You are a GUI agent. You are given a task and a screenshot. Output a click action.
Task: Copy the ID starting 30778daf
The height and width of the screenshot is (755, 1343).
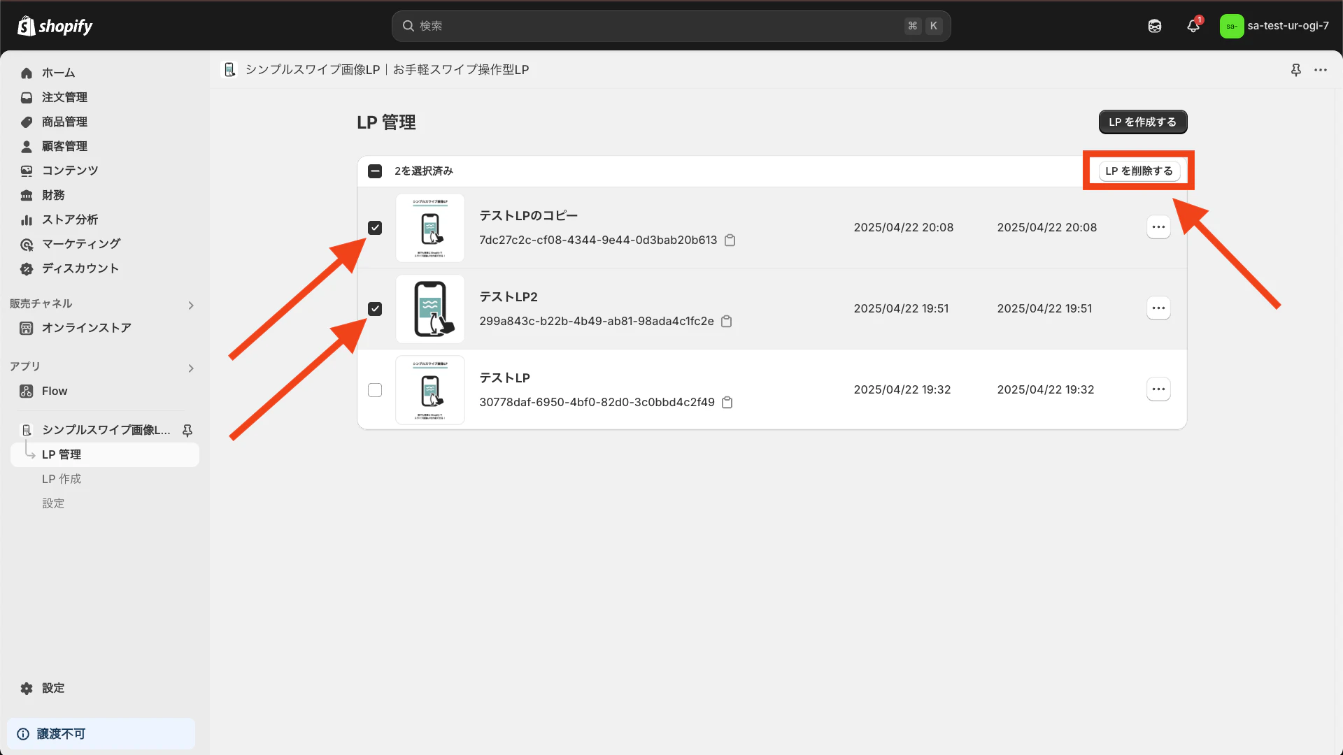coord(727,403)
